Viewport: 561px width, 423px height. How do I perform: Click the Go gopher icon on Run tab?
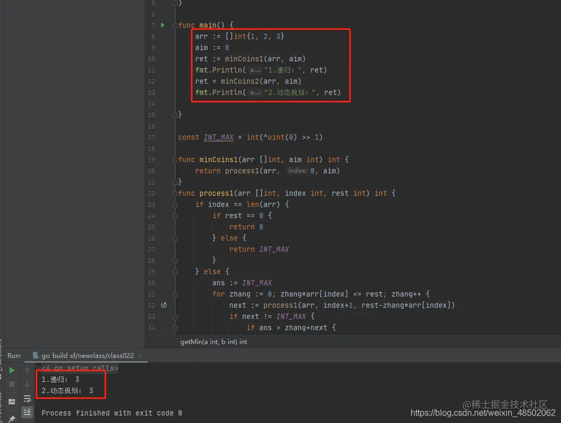35,355
